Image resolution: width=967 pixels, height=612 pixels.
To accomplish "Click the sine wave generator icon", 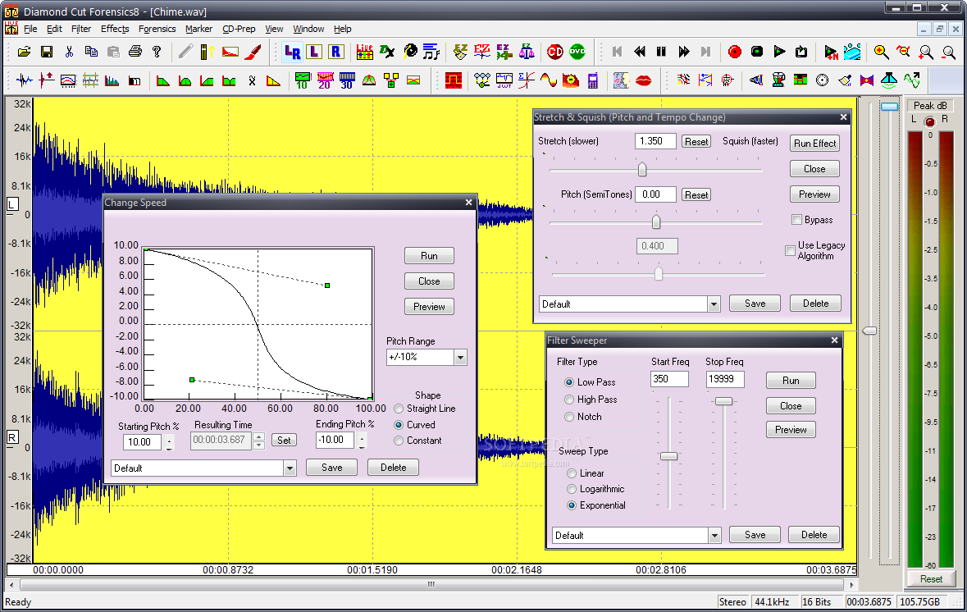I will click(548, 80).
